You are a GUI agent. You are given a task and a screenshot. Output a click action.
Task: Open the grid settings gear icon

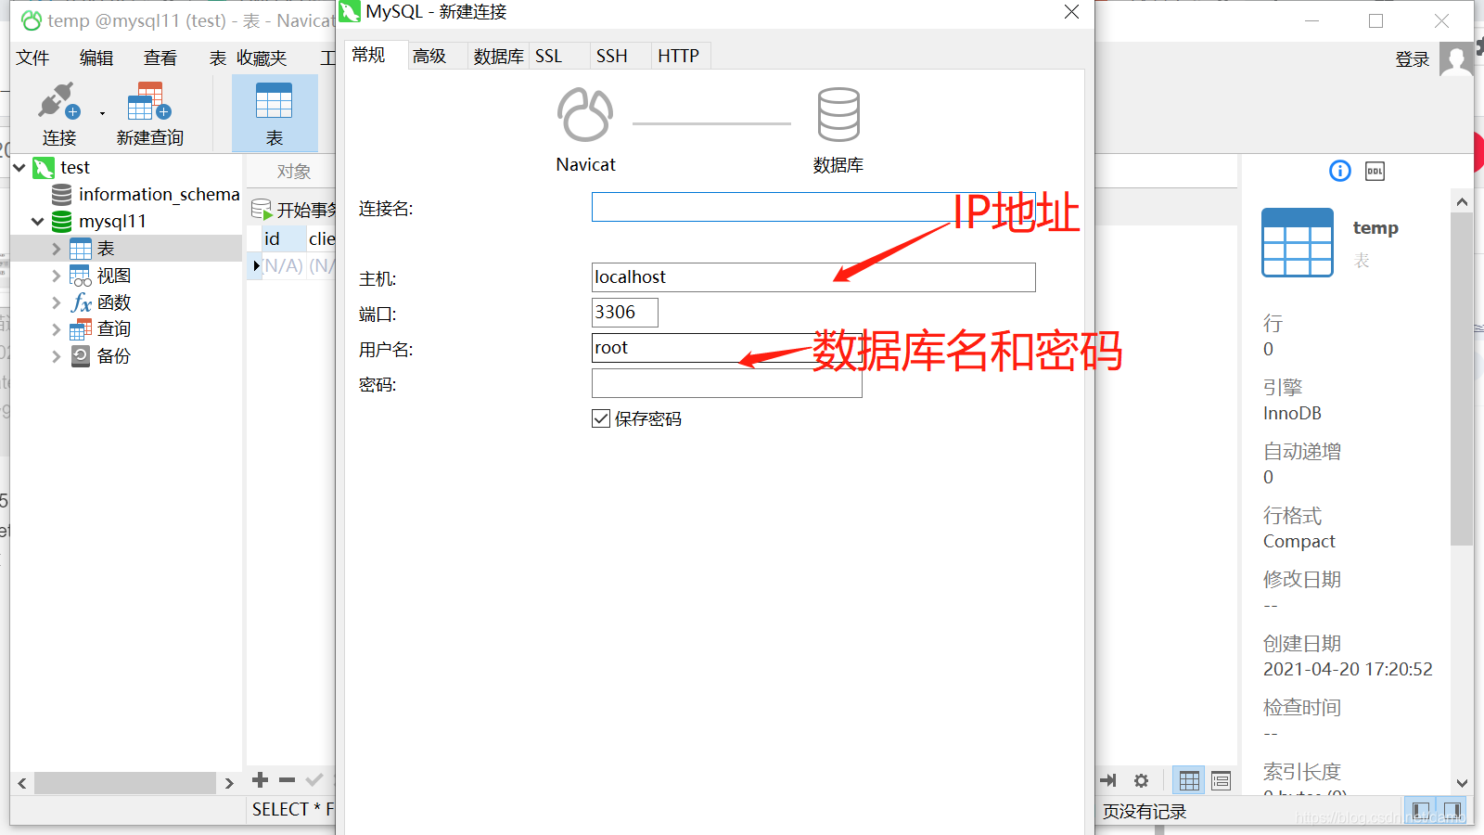1142,781
